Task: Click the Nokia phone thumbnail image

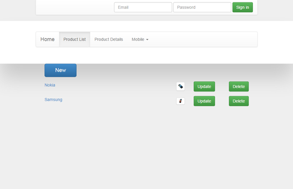Action: (181, 86)
